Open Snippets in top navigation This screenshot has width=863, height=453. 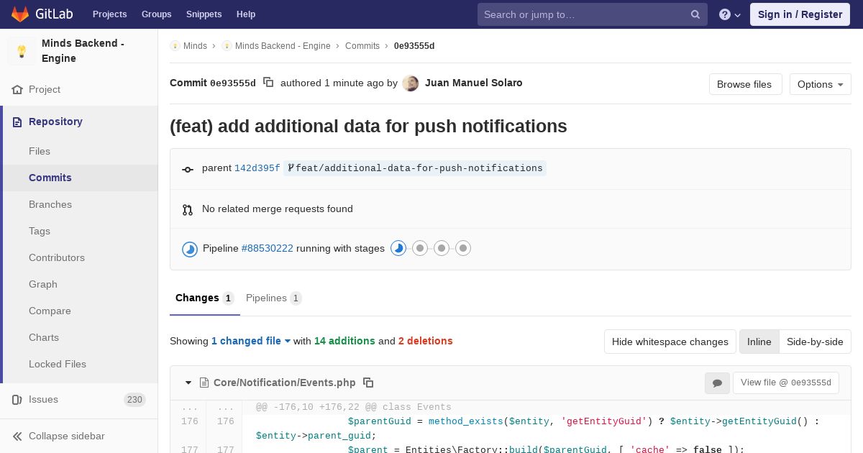coord(204,14)
